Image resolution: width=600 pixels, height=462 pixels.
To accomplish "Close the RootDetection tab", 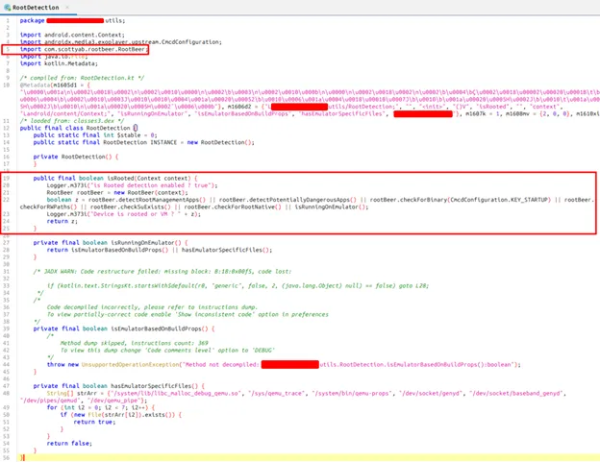I will (x=67, y=8).
